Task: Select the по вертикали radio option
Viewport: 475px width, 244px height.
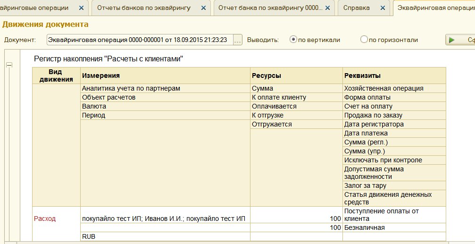Action: (x=293, y=40)
